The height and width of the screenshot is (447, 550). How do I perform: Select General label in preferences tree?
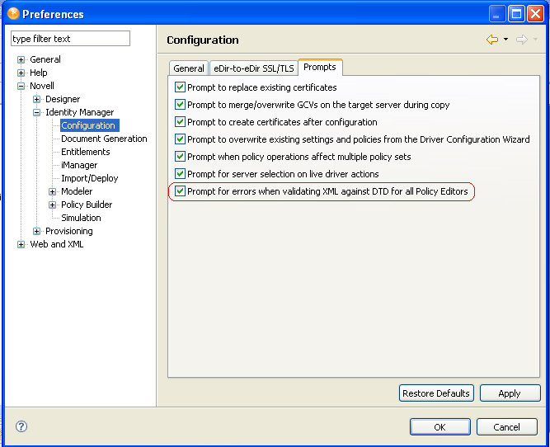pyautogui.click(x=45, y=59)
